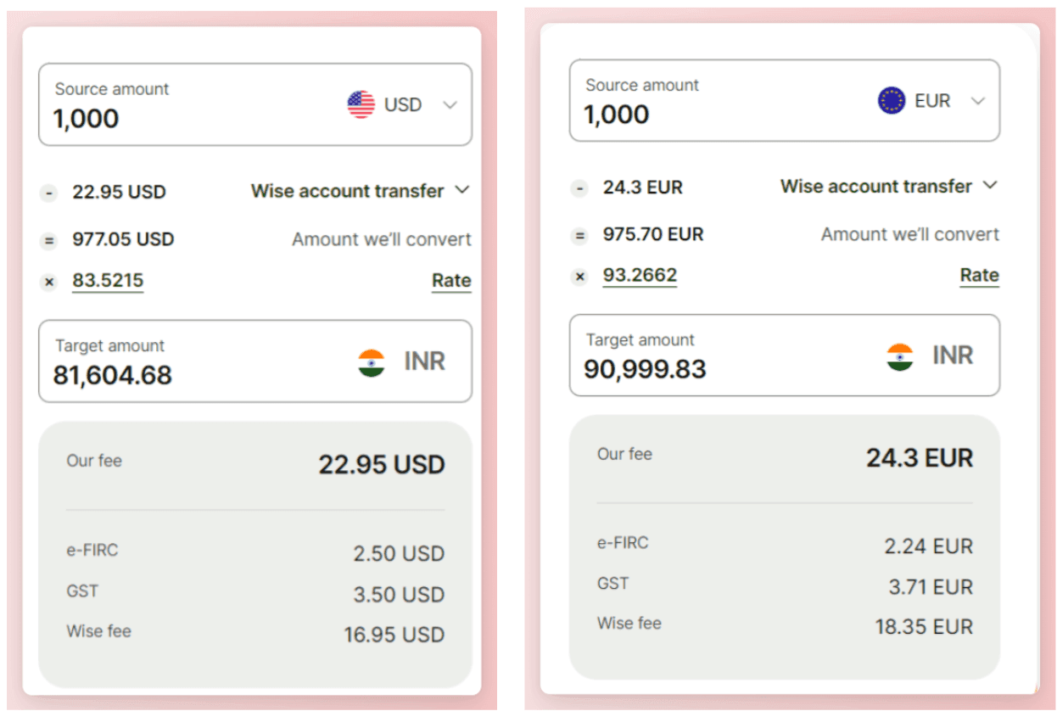Click the equals icon beside 975.70 EUR
1057x711 pixels.
point(579,235)
